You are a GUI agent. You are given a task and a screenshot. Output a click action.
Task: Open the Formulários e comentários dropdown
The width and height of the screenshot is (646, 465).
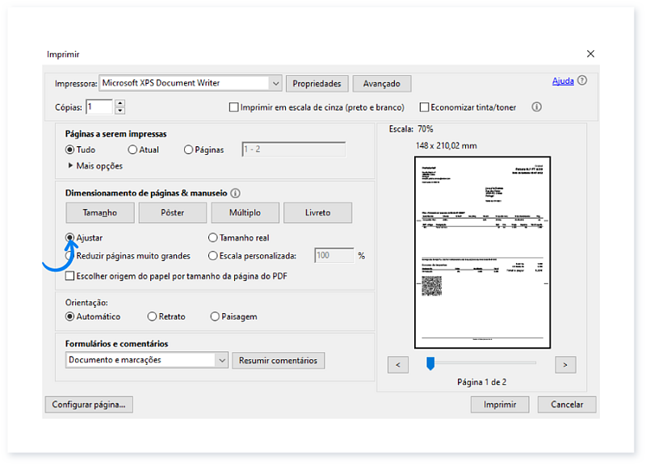click(x=221, y=360)
